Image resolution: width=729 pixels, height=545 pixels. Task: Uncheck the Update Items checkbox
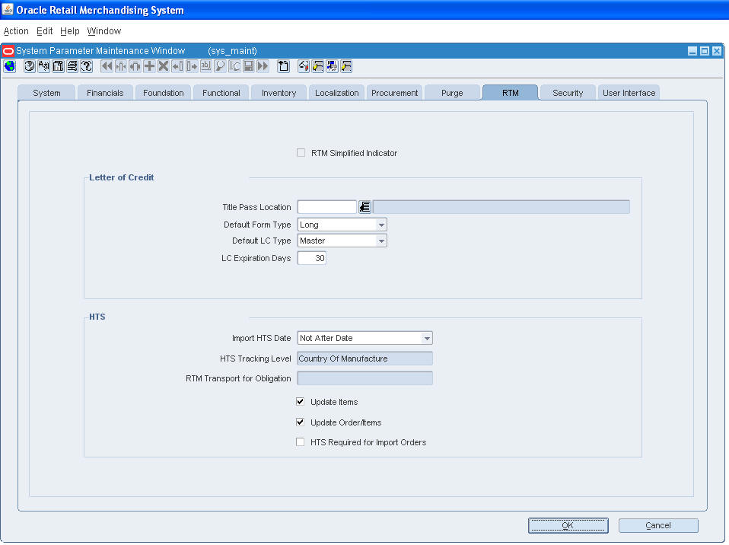[301, 401]
